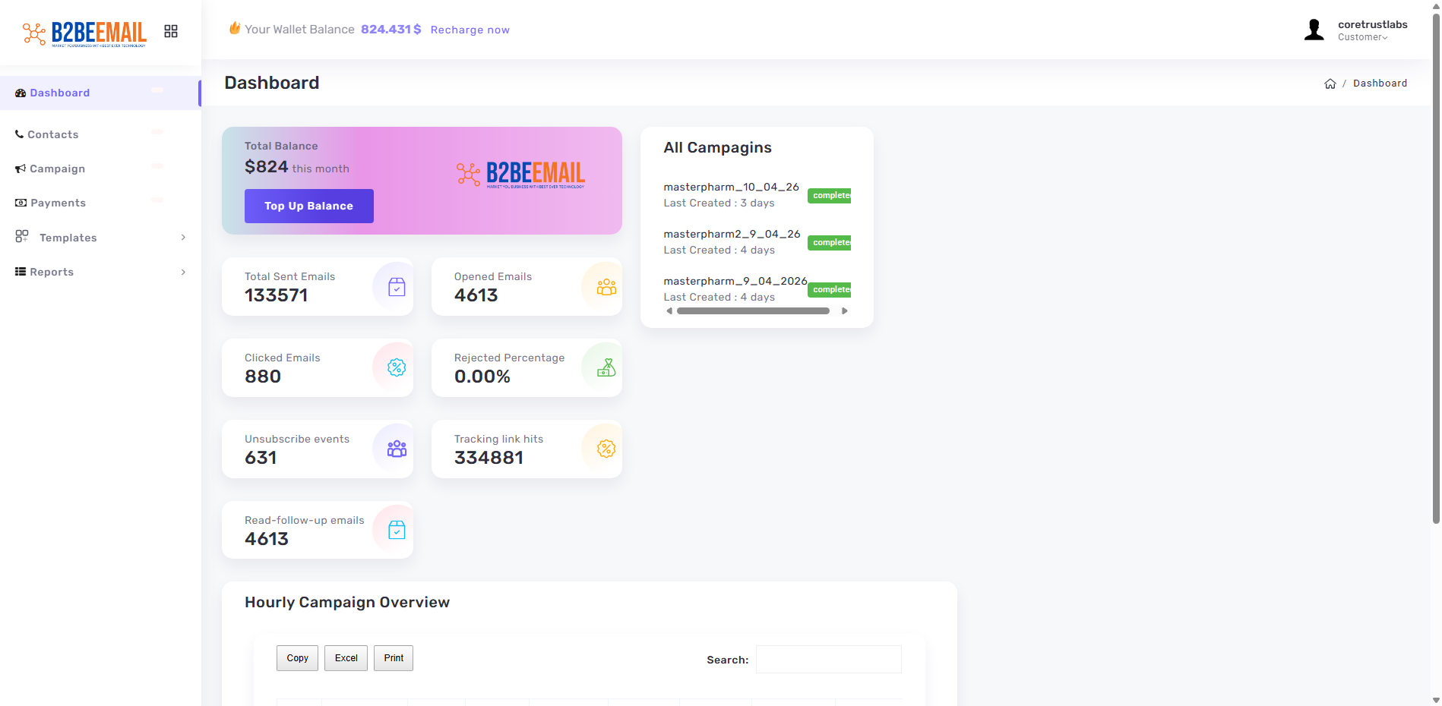
Task: Click the campaigns list horizontal scrollbar
Action: click(752, 311)
